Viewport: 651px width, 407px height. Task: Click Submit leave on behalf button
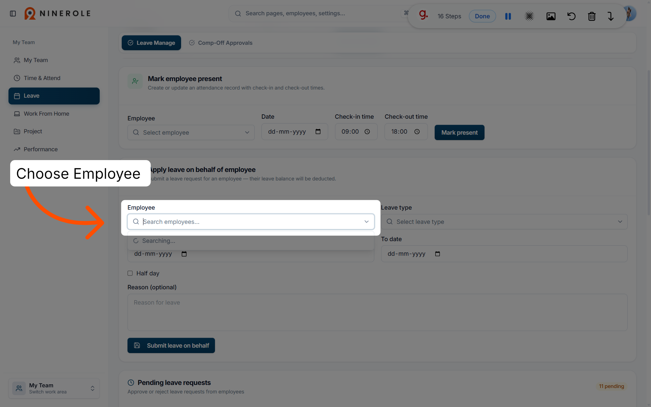point(171,345)
